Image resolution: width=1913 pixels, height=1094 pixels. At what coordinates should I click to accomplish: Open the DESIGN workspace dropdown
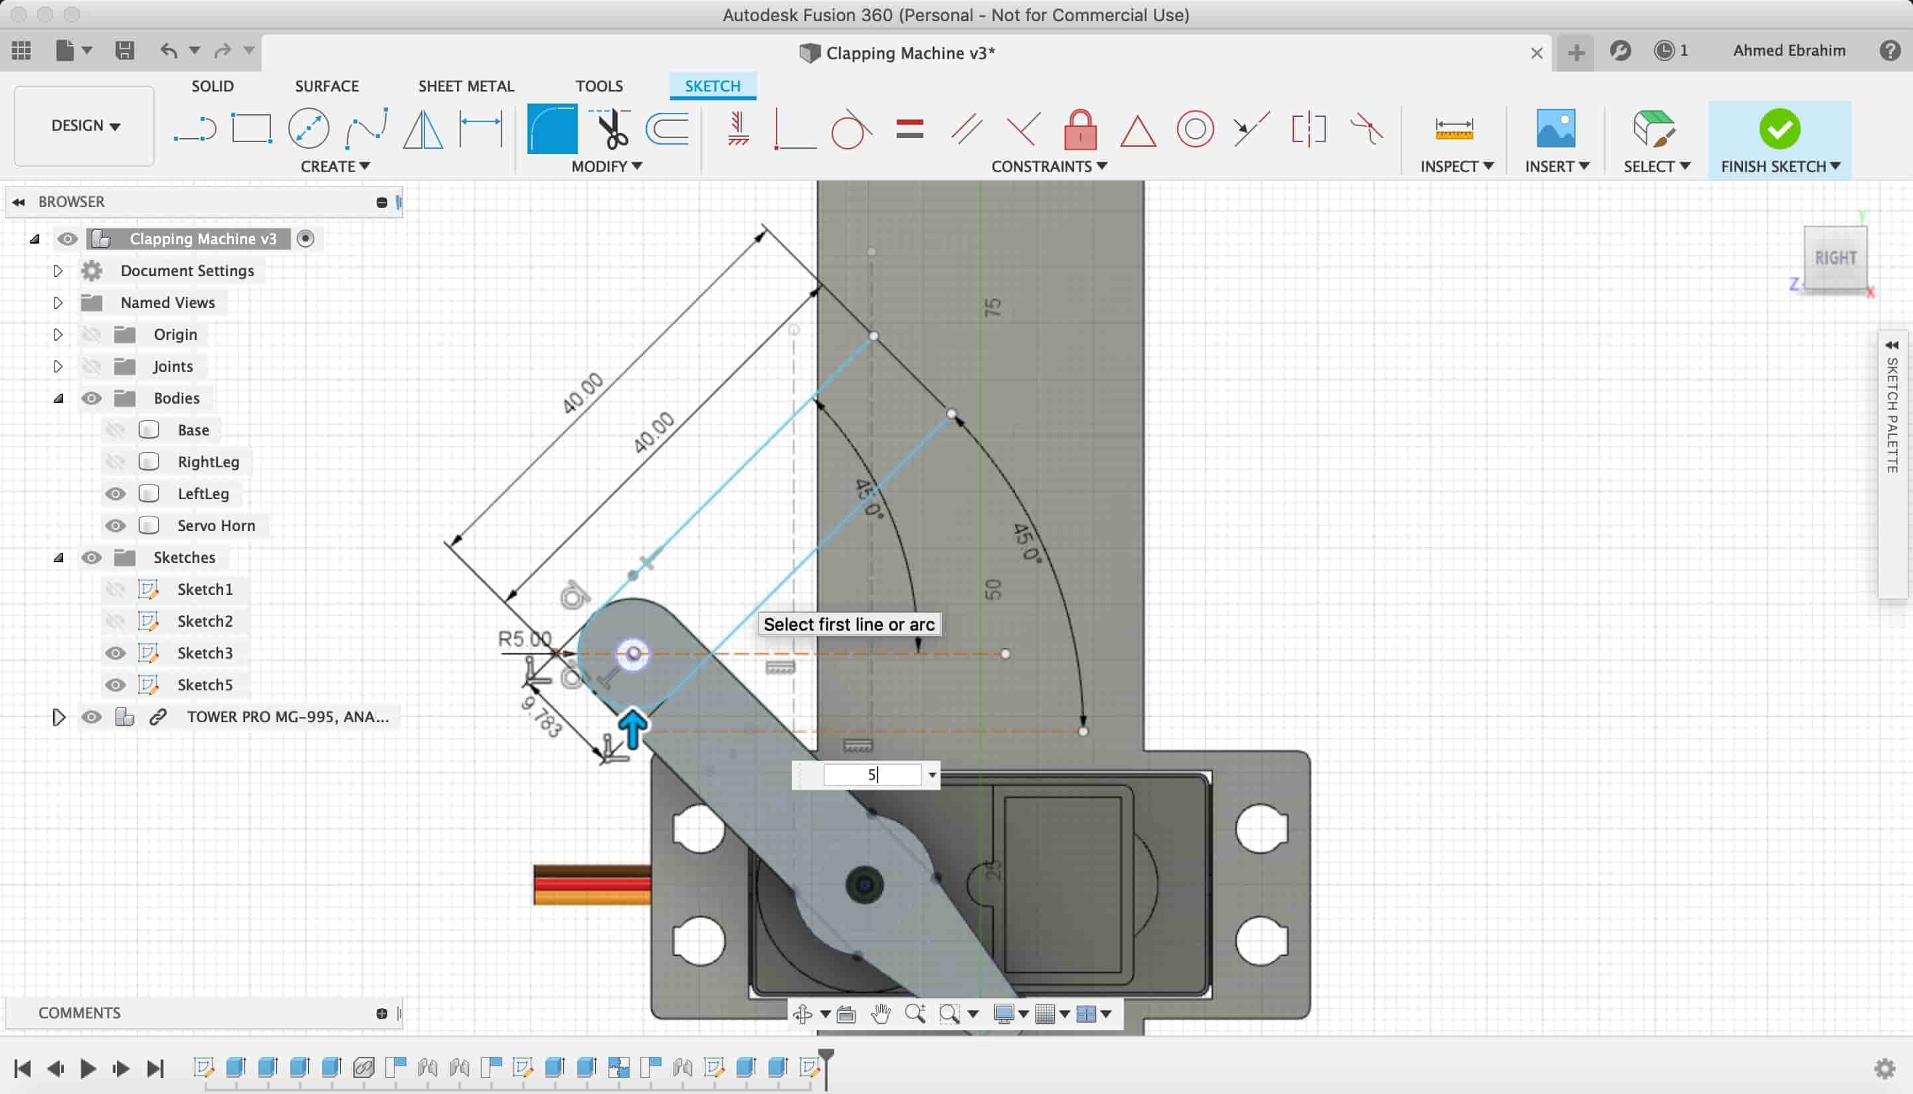tap(84, 125)
